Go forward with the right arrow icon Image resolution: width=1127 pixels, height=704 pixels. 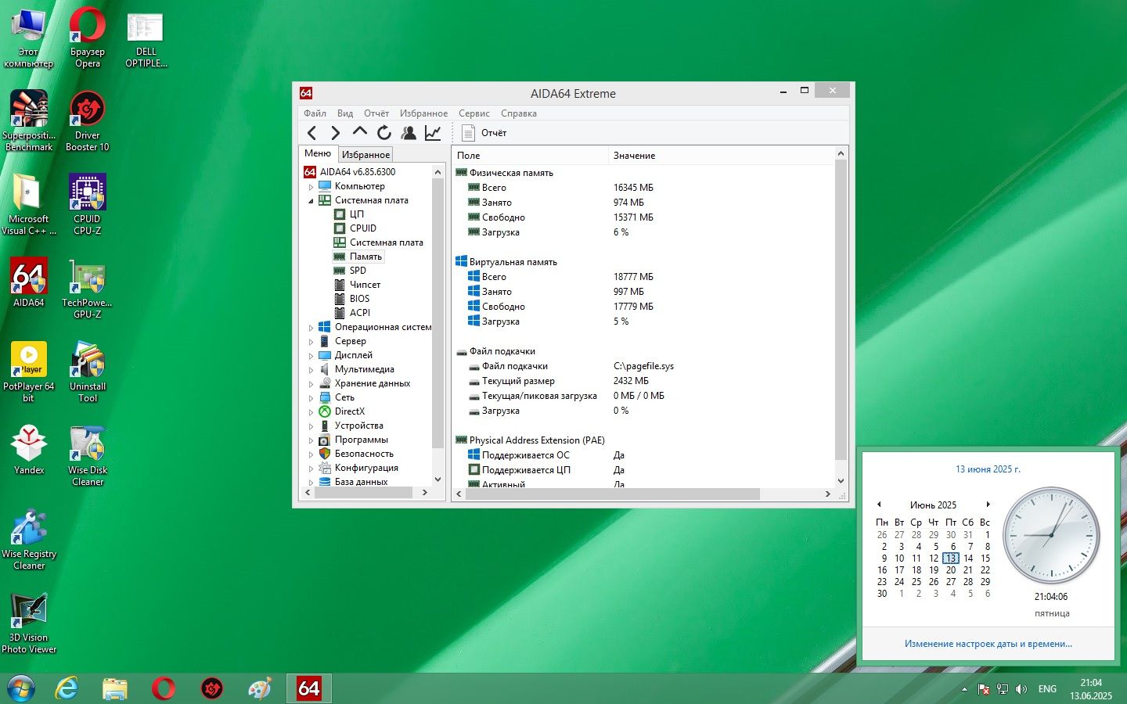(x=336, y=133)
